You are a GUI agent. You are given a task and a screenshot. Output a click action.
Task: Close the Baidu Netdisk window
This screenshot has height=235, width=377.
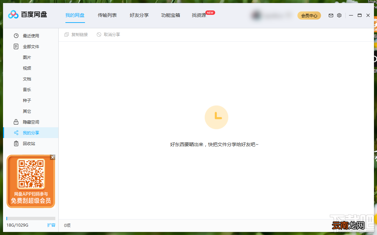[368, 15]
